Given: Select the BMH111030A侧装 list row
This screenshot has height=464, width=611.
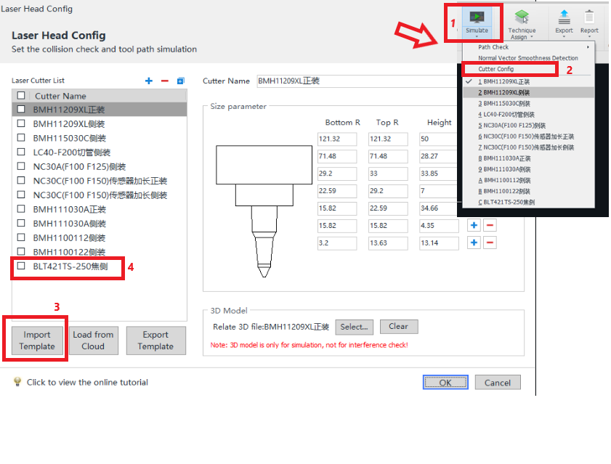Looking at the screenshot, I should [100, 224].
